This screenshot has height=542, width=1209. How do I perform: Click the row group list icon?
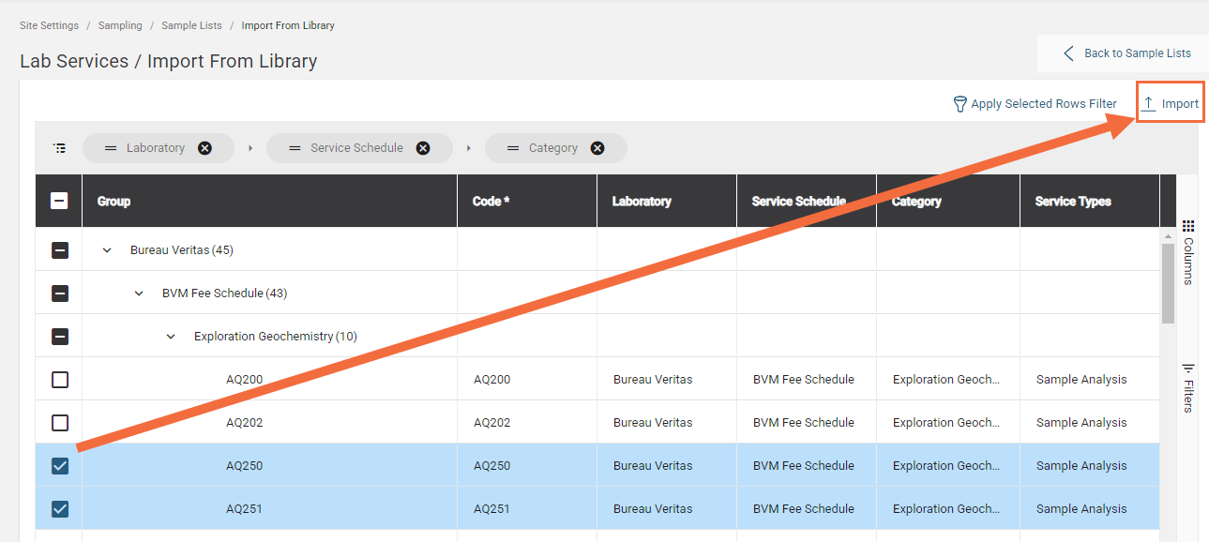click(x=60, y=148)
